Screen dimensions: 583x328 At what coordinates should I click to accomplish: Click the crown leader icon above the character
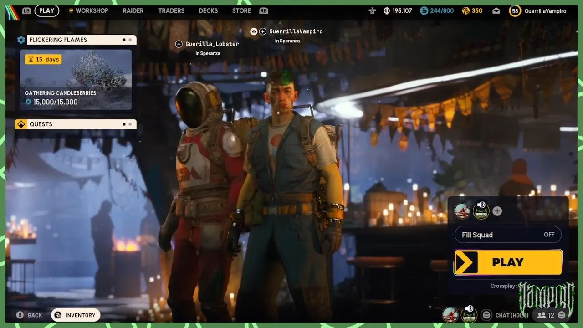click(254, 31)
